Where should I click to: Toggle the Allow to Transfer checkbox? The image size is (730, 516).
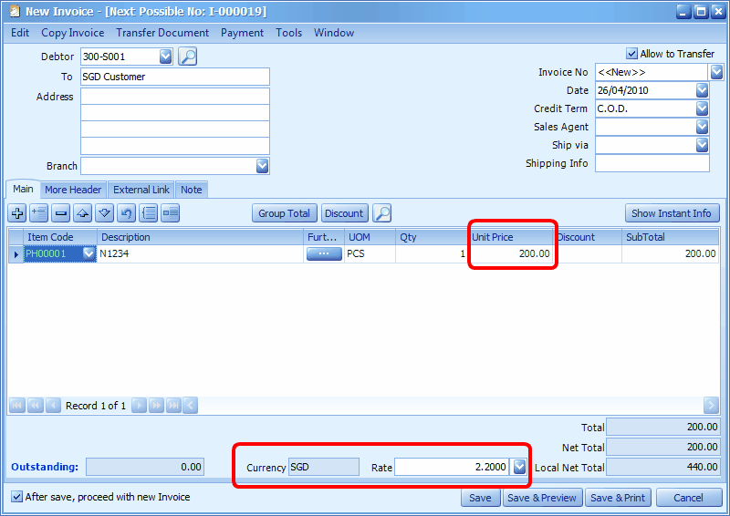click(x=631, y=54)
